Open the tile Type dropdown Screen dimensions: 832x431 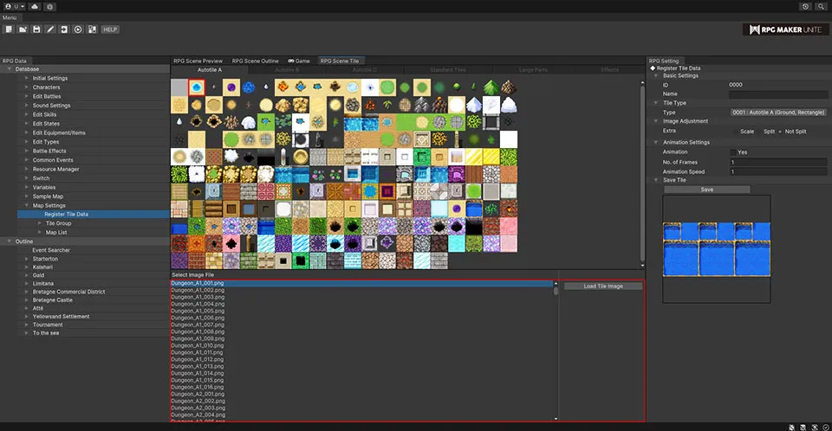coord(777,112)
